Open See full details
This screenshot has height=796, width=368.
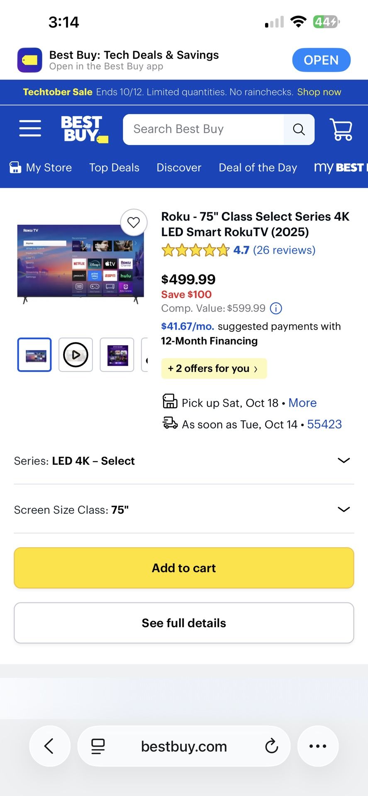pyautogui.click(x=184, y=623)
